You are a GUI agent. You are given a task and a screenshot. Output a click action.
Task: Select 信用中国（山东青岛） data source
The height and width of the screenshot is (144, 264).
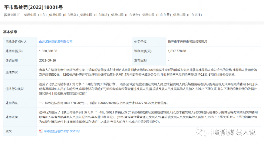pyautogui.click(x=63, y=15)
